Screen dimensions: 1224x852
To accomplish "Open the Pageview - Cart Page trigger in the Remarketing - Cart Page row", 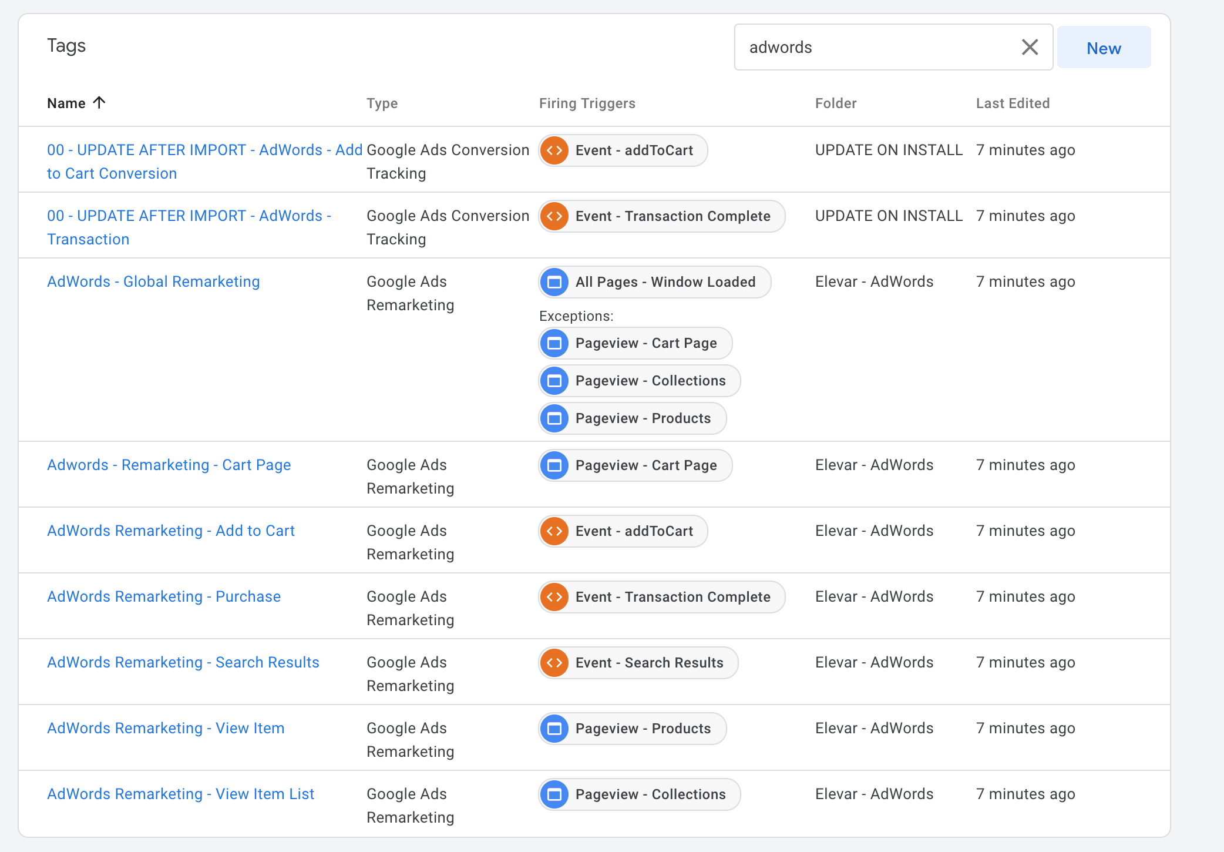I will coord(635,465).
